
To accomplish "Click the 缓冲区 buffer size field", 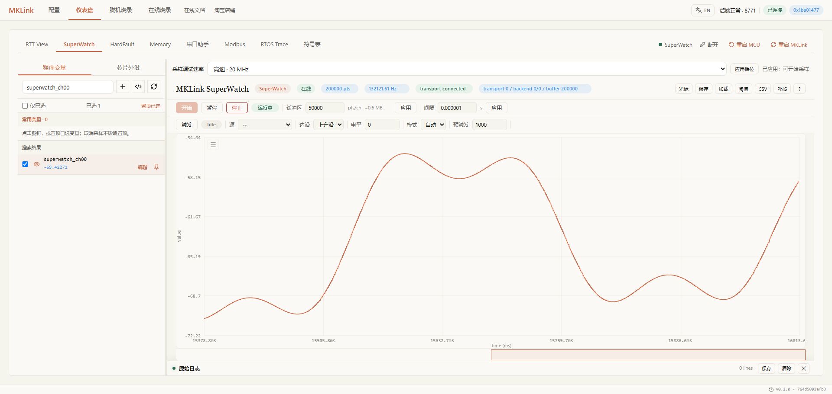I will (x=325, y=108).
